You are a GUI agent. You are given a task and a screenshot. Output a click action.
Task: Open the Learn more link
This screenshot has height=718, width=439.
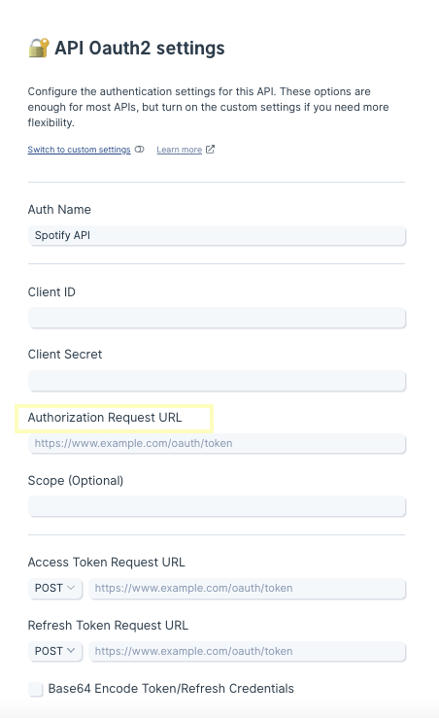point(180,150)
